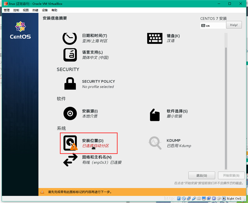Open Date & Time clock icon

click(69, 38)
